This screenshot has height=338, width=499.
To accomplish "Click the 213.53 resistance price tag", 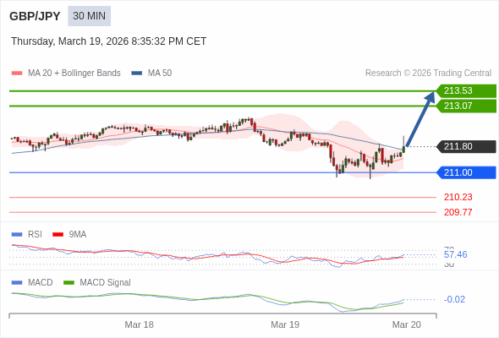I will click(x=466, y=90).
